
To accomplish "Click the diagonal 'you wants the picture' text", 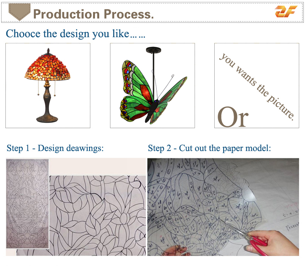I will (x=257, y=87).
